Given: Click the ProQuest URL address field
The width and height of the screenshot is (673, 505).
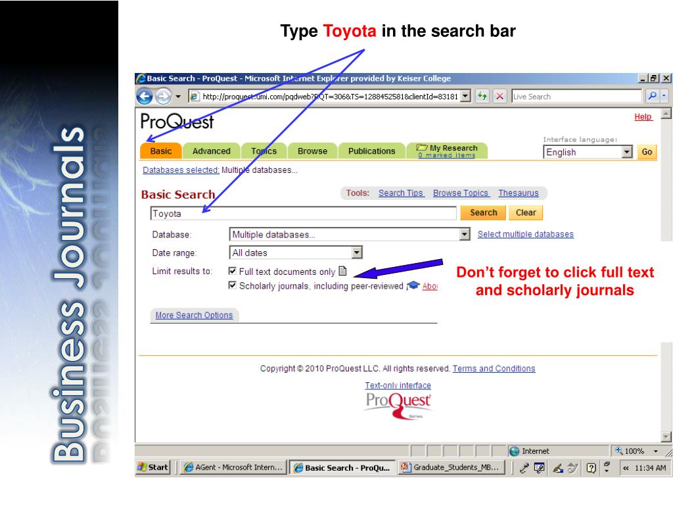Looking at the screenshot, I should coord(330,97).
